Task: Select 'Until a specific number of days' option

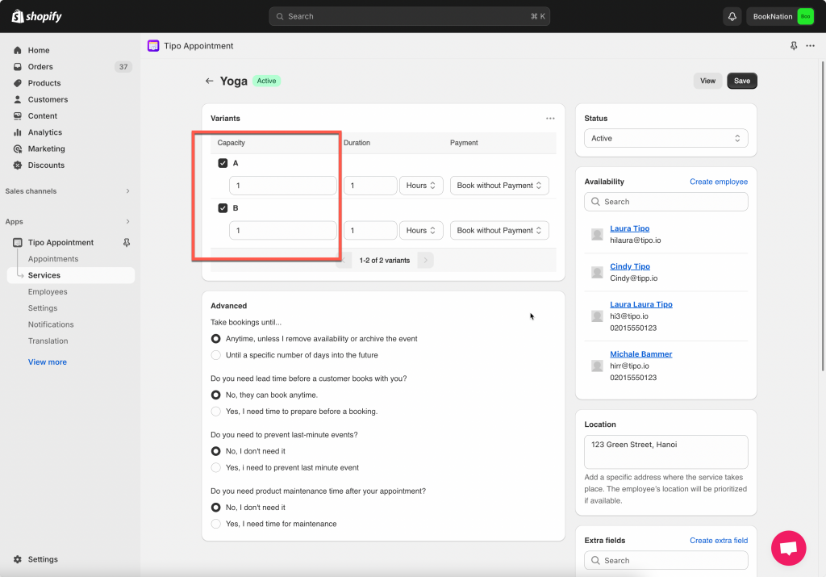Action: [215, 355]
